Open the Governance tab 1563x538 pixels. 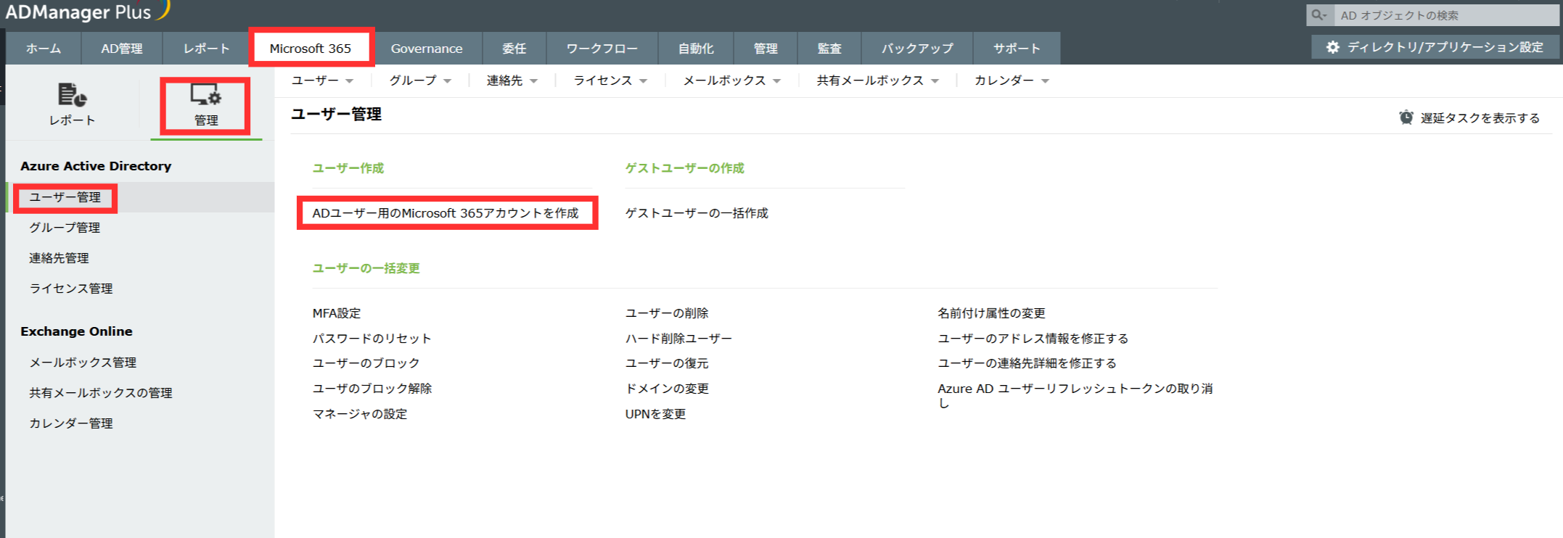(427, 49)
